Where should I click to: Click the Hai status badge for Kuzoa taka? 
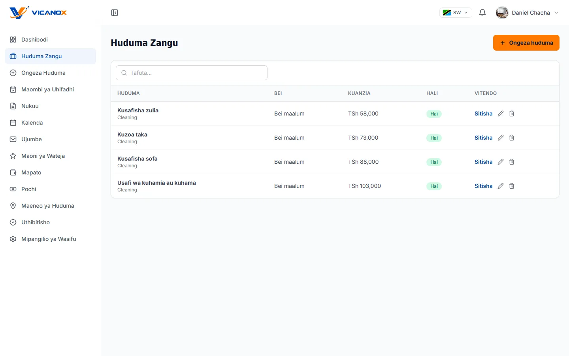pyautogui.click(x=434, y=138)
